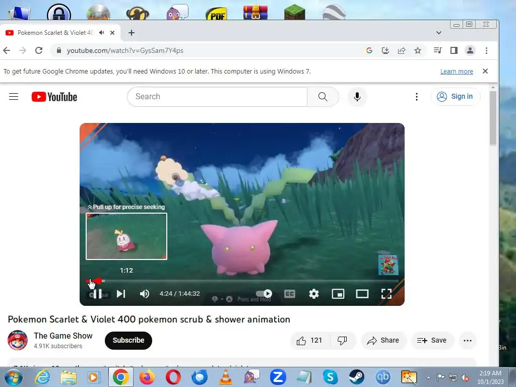Switch to theater mode
The width and height of the screenshot is (516, 387).
[362, 294]
